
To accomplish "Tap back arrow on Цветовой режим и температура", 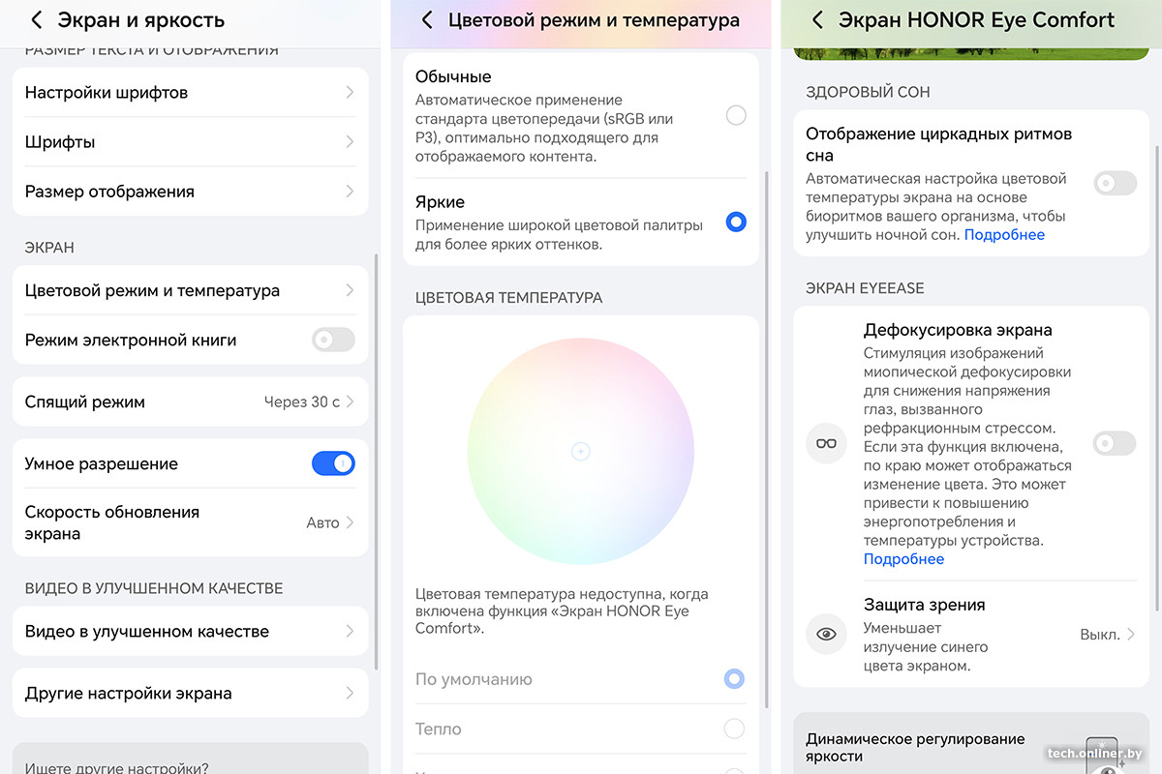I will tap(427, 20).
